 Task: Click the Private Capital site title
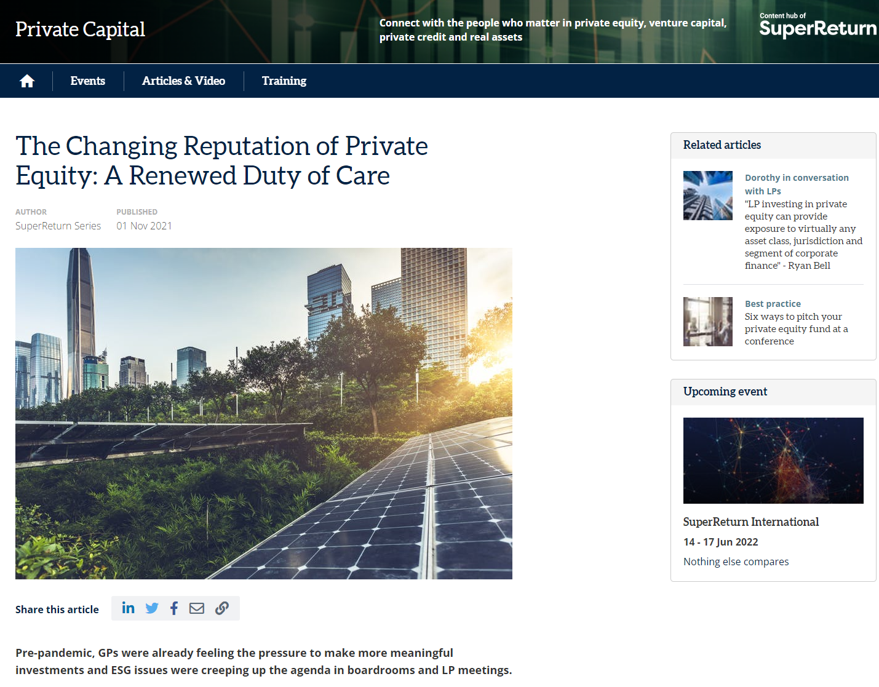[x=80, y=29]
